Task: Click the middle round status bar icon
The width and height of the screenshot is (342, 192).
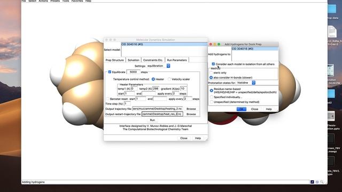Action: pos(317,182)
